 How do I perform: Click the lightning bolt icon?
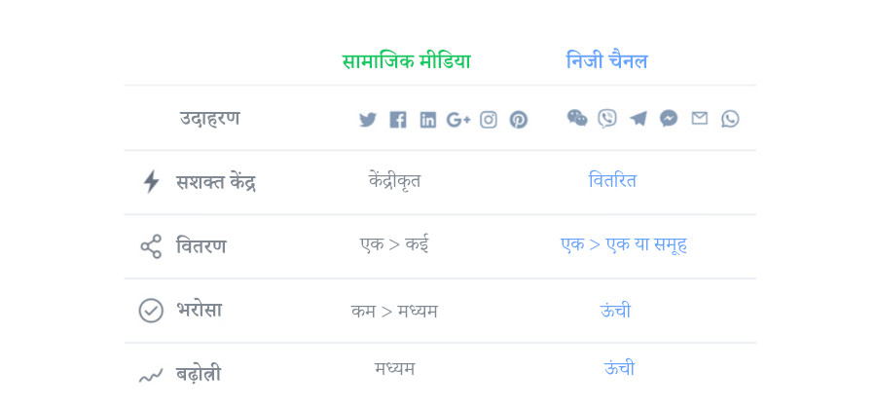pos(152,182)
